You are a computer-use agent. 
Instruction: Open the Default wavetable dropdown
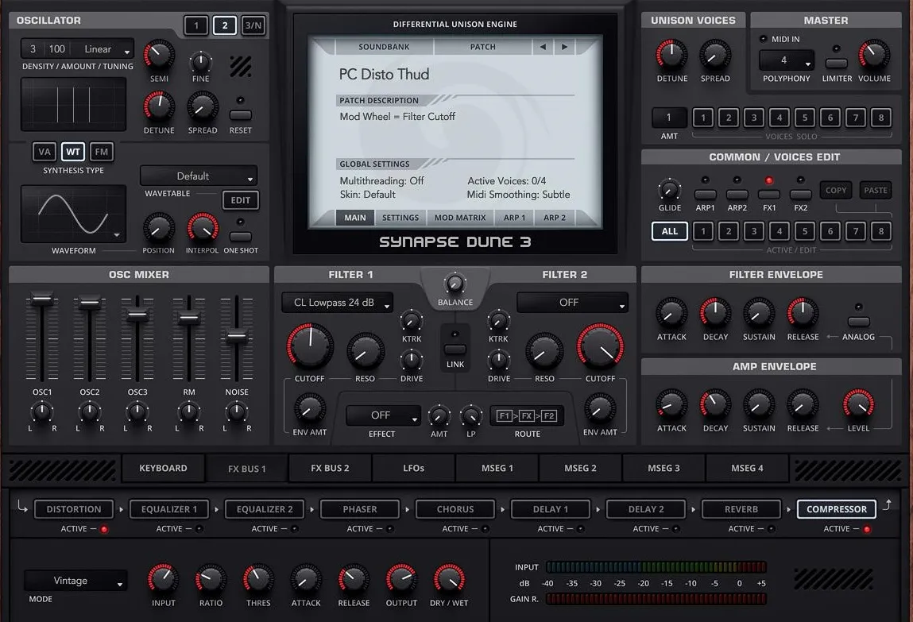199,176
